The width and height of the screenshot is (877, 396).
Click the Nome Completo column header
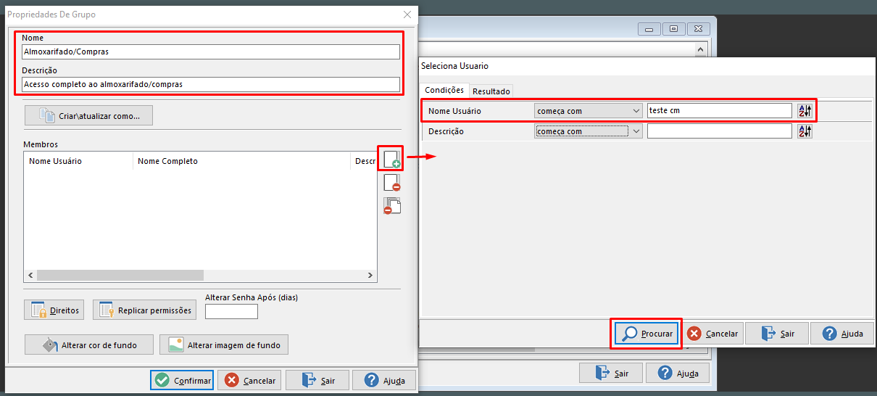(241, 161)
